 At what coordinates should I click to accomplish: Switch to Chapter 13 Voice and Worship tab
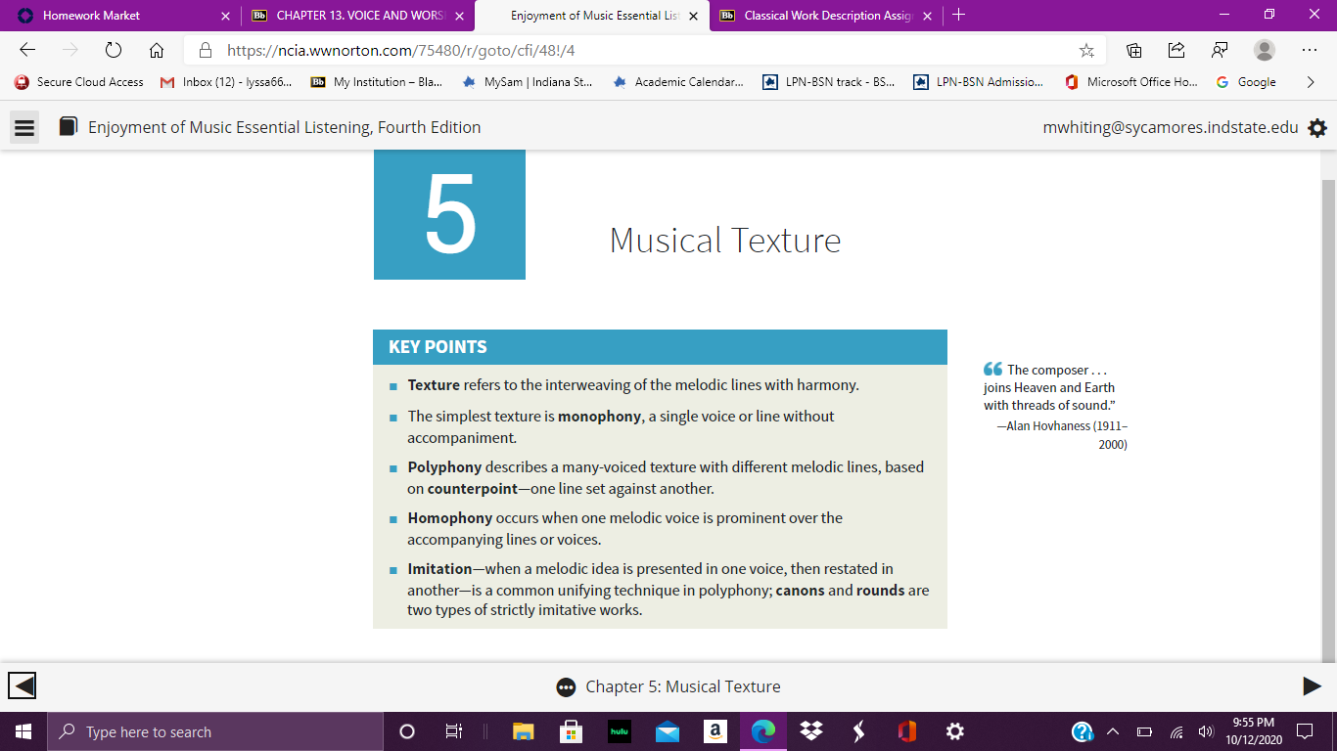point(357,16)
